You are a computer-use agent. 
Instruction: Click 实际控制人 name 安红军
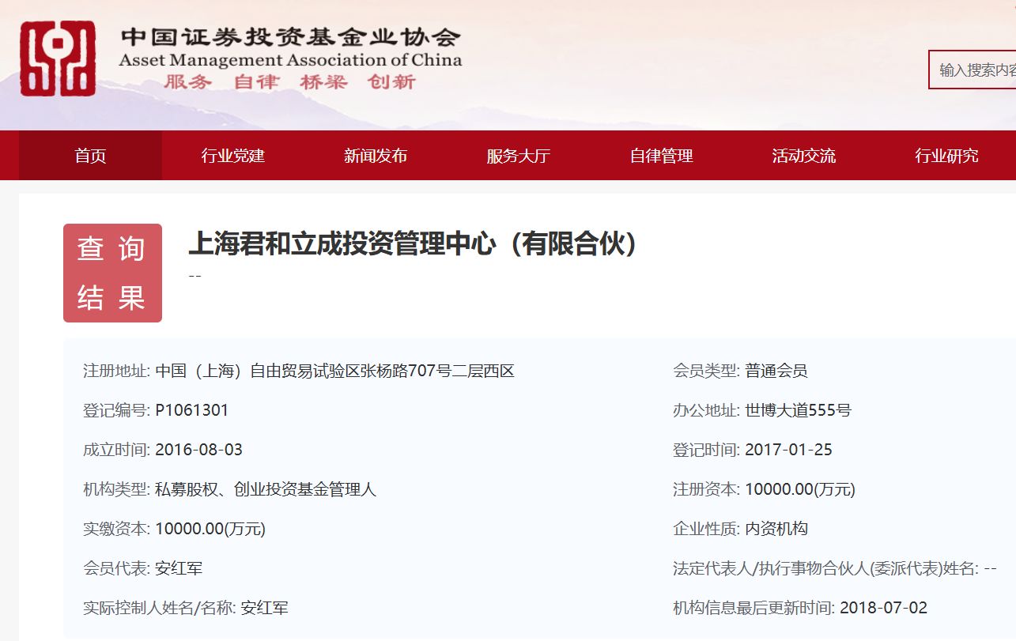pos(265,608)
